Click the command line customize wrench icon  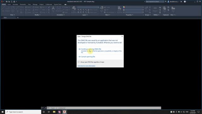(x=45, y=108)
